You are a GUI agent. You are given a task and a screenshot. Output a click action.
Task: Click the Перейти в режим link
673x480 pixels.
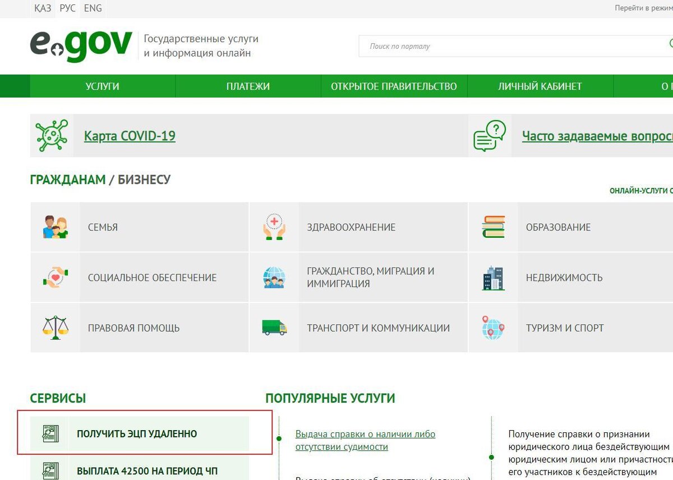644,8
